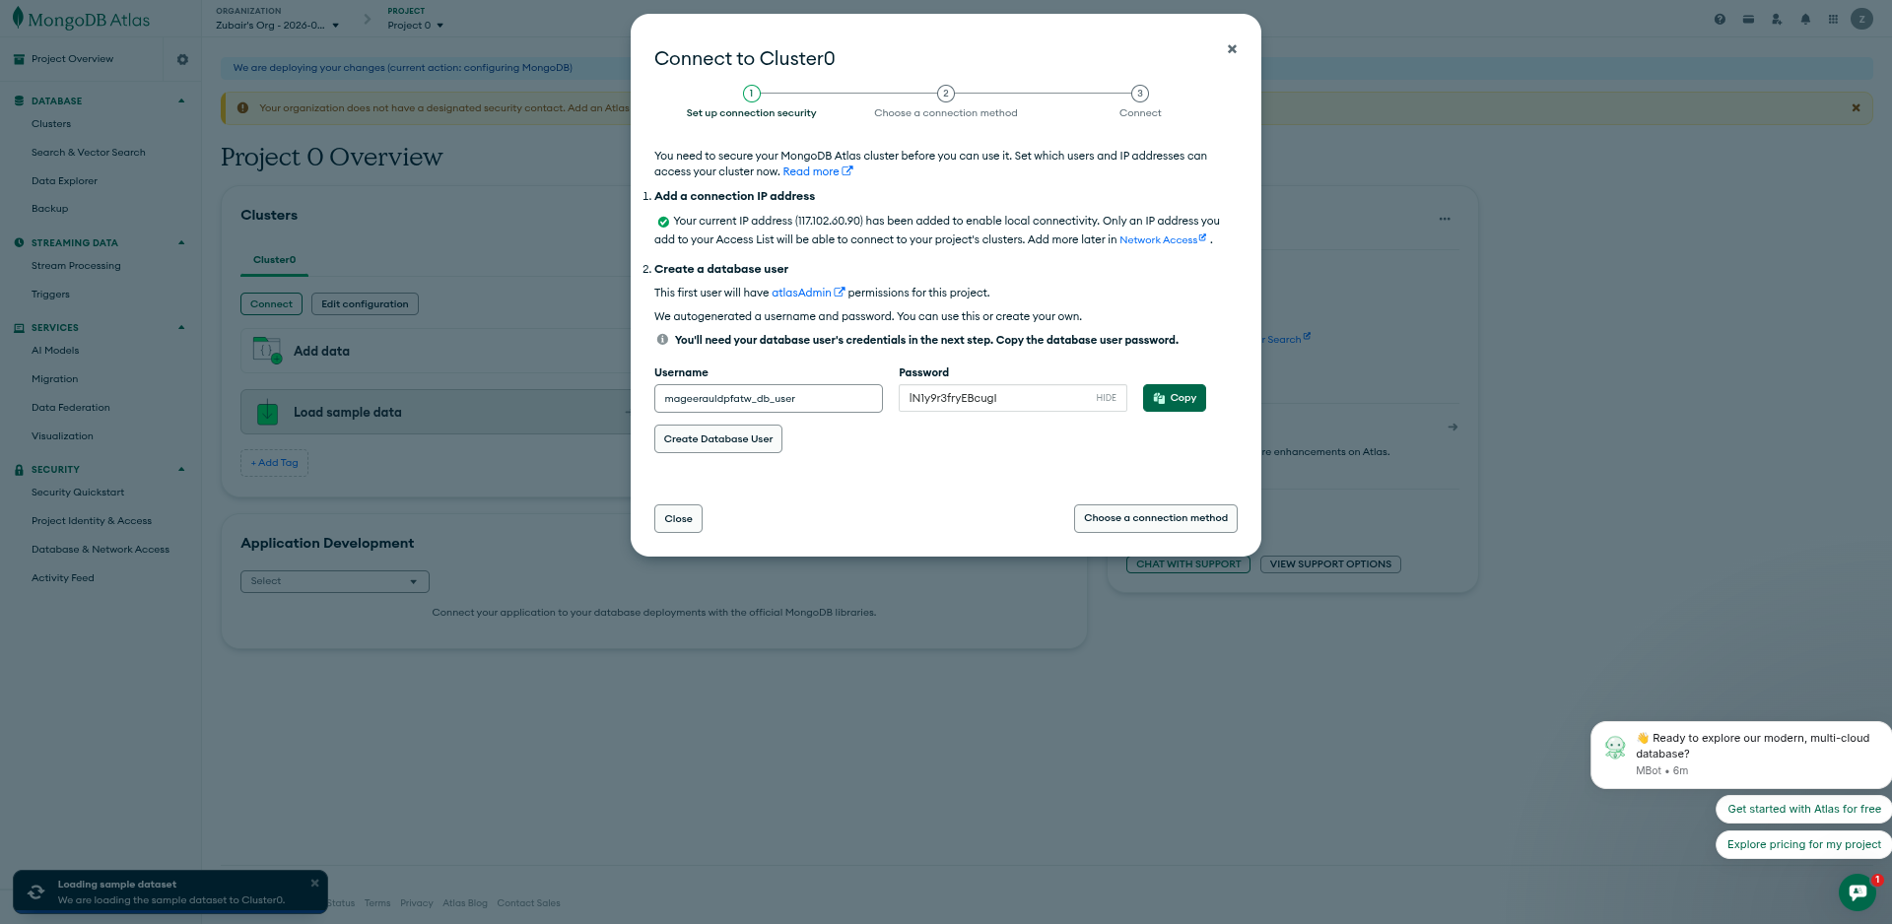
Task: Copy the database user password
Action: coord(1174,398)
